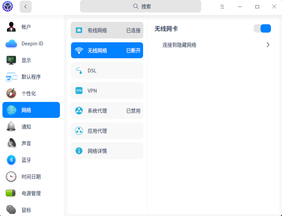282x216 pixels.
Task: Expand the 连接到隐藏网络 chevron arrow
Action: pyautogui.click(x=268, y=45)
